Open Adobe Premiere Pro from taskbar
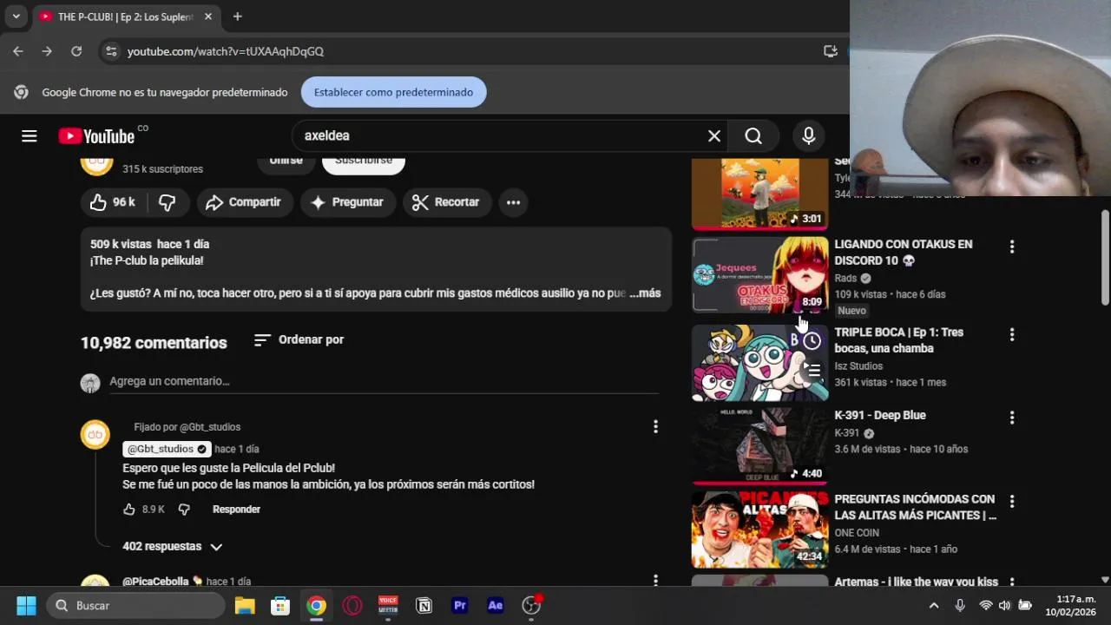Image resolution: width=1111 pixels, height=625 pixels. (460, 606)
